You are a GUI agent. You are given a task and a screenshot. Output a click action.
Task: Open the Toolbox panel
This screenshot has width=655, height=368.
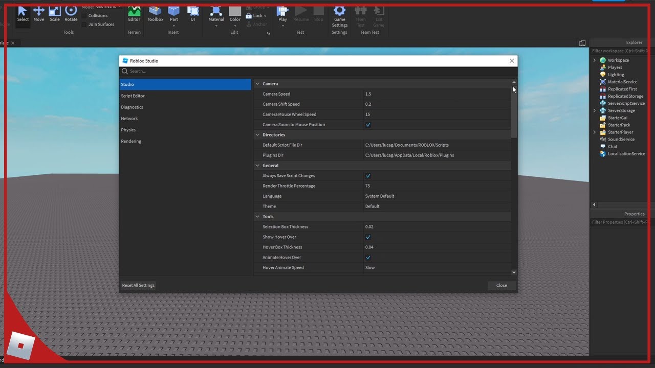pyautogui.click(x=156, y=13)
